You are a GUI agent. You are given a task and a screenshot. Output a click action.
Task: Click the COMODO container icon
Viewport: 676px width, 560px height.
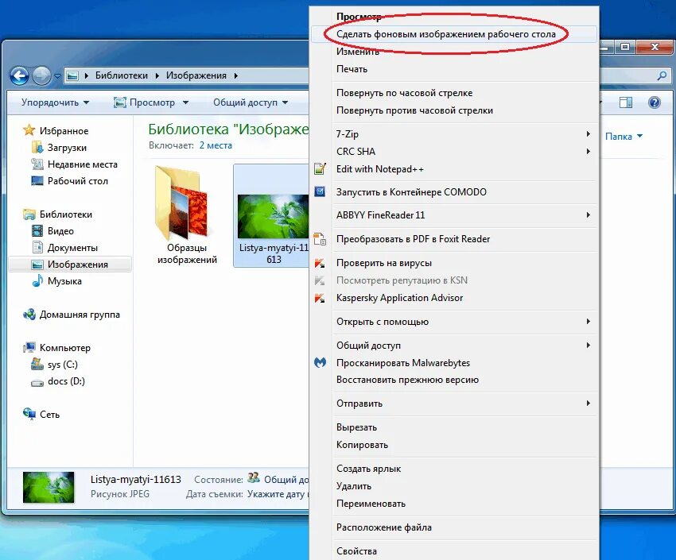pos(320,191)
